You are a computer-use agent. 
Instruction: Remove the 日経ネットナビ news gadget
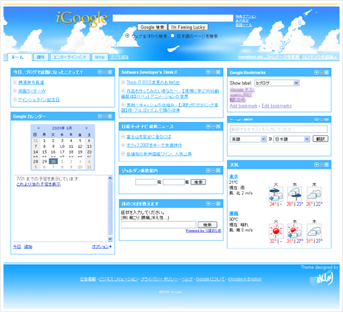click(x=218, y=126)
